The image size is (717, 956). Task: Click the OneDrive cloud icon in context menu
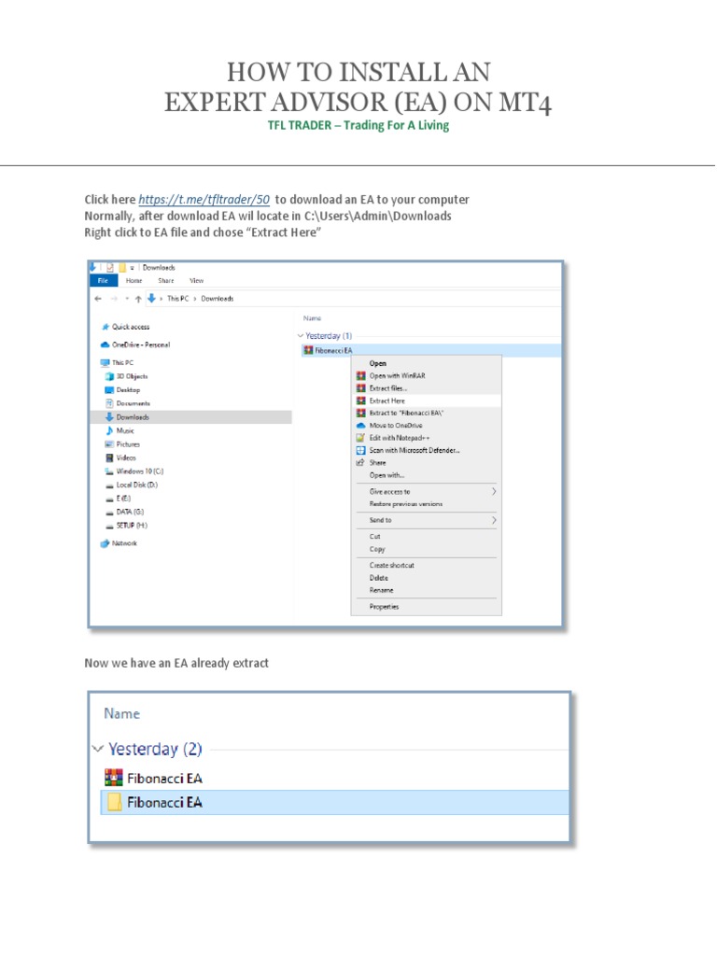pyautogui.click(x=360, y=425)
